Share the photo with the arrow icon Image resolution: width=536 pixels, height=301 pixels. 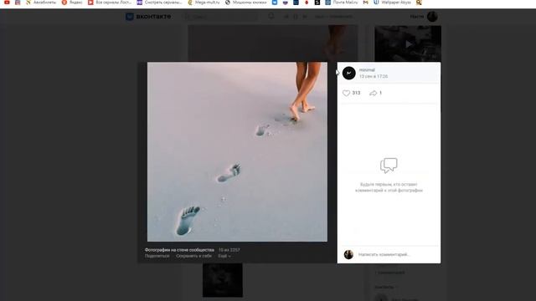tap(374, 93)
